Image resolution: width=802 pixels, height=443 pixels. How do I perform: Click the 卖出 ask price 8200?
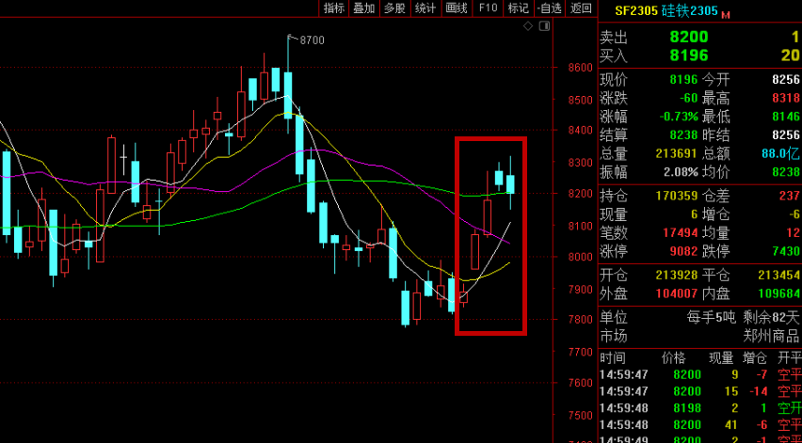click(x=688, y=37)
